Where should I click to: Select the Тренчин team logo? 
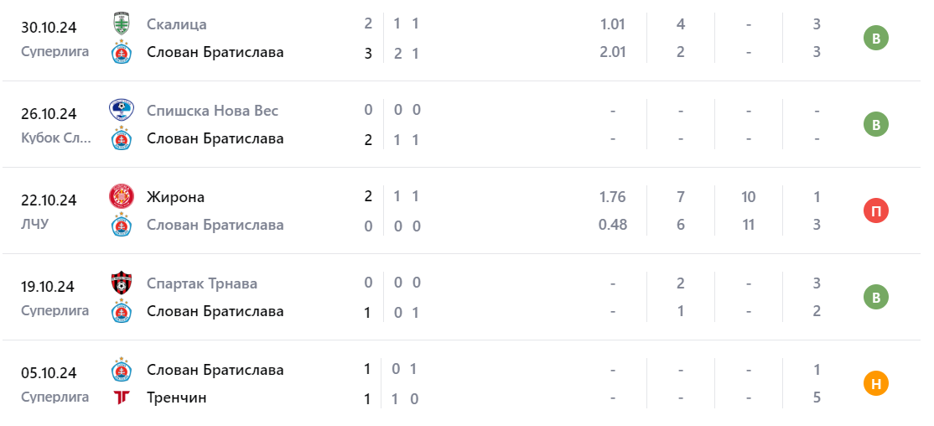(x=122, y=397)
